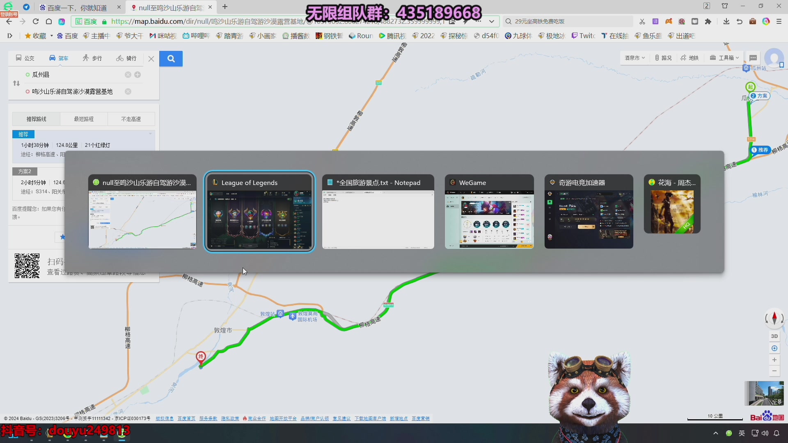
Task: Open the extensions puzzle icon
Action: click(708, 21)
